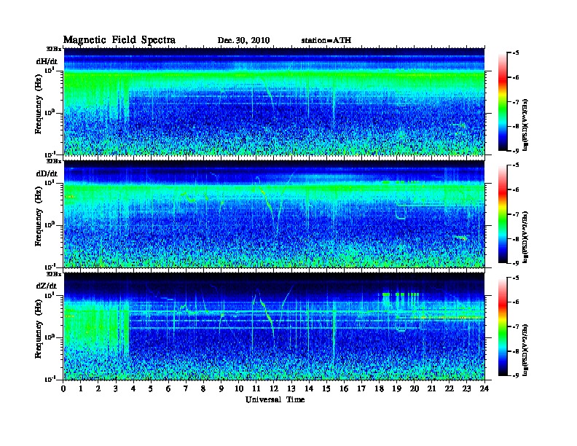
Task: Click hour tick label 21 on time axis
Action: point(431,388)
